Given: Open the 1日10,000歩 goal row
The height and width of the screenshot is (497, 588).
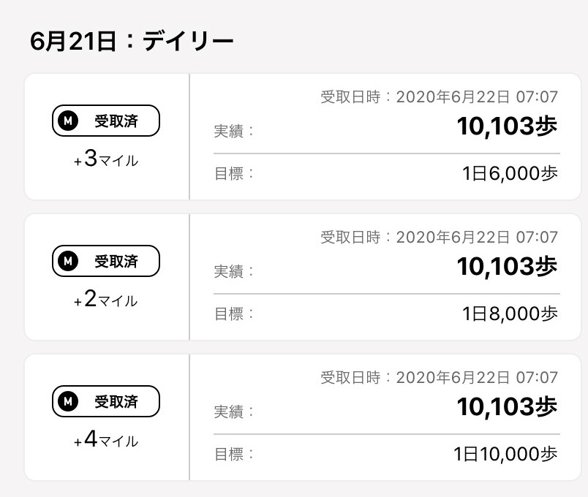Looking at the screenshot, I should (x=386, y=454).
